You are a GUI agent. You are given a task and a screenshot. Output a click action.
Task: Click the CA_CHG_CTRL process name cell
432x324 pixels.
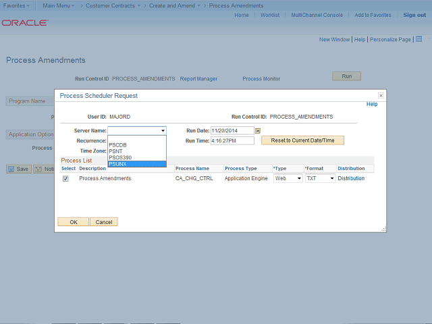click(x=194, y=178)
